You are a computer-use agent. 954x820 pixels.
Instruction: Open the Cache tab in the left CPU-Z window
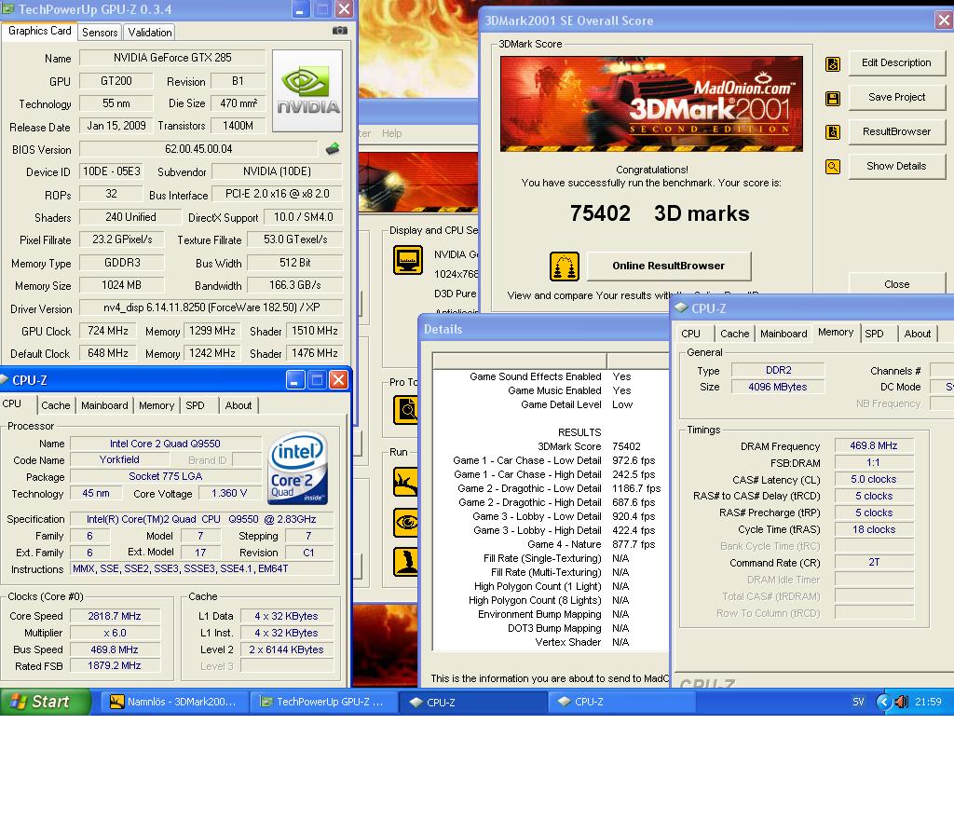(x=55, y=405)
